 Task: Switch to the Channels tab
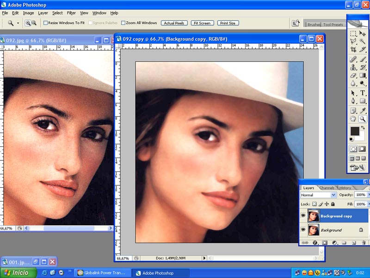pos(327,188)
